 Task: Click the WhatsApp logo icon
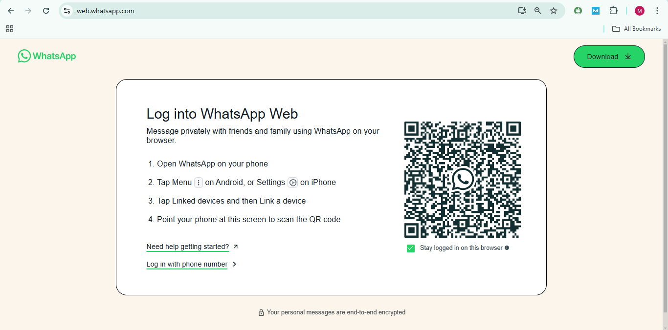[24, 56]
